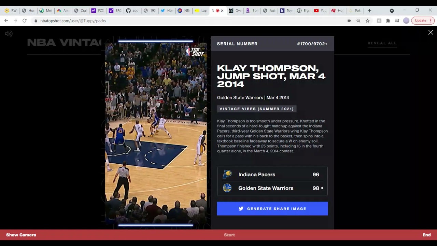The width and height of the screenshot is (437, 246).
Task: Click the serial number #1700/9702+
Action: tap(312, 44)
